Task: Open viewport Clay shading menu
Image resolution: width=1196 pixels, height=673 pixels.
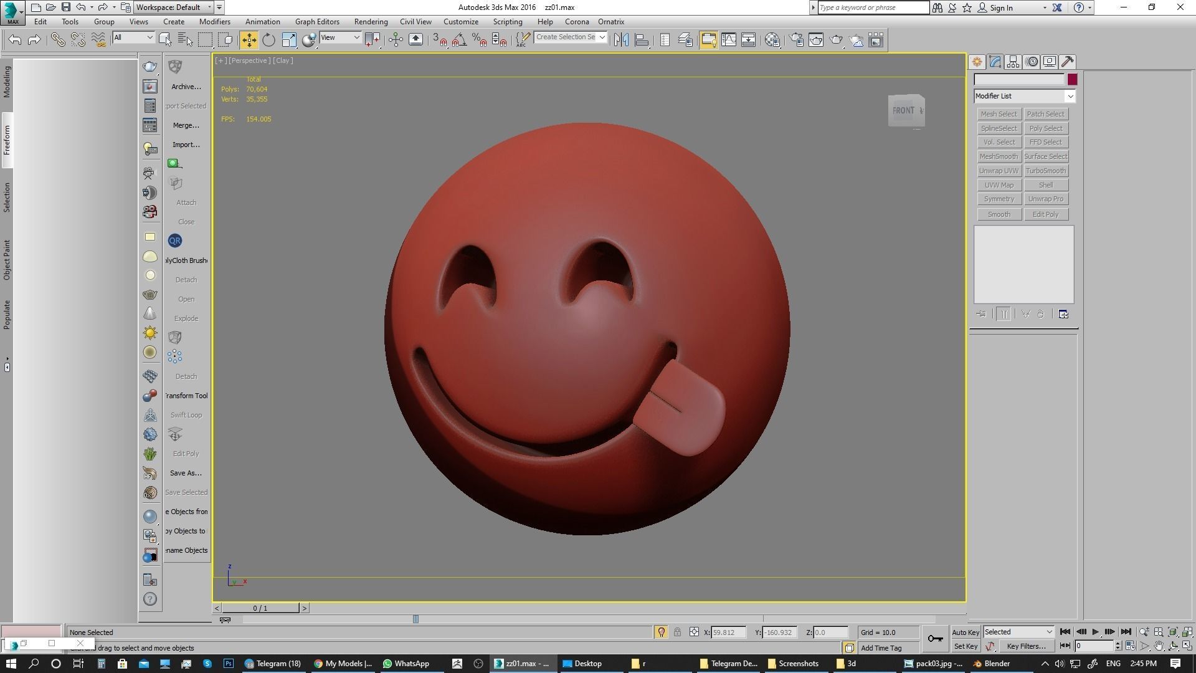Action: point(283,60)
